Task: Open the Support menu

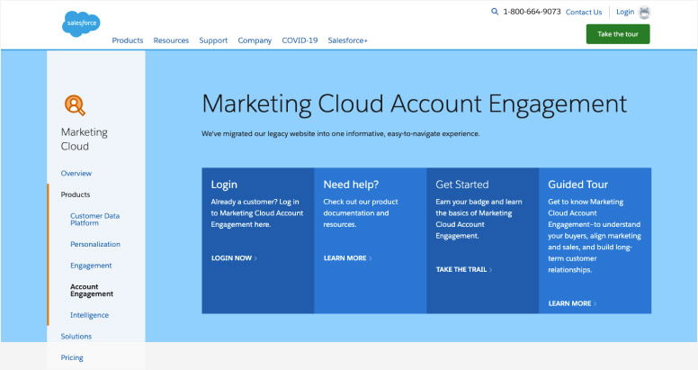Action: pyautogui.click(x=213, y=41)
